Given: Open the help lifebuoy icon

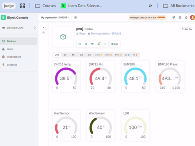Looking at the screenshot, I should pos(180,18).
